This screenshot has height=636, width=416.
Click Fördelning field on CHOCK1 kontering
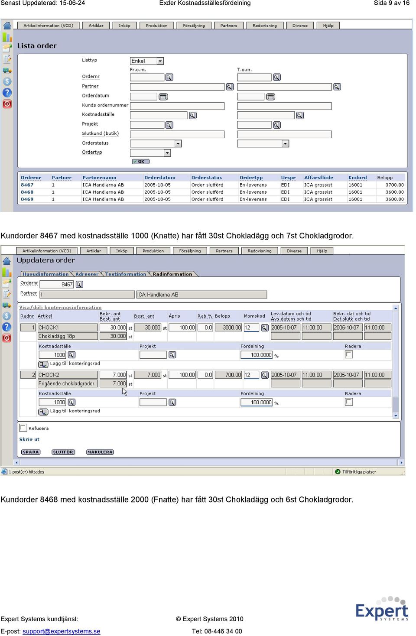[257, 355]
